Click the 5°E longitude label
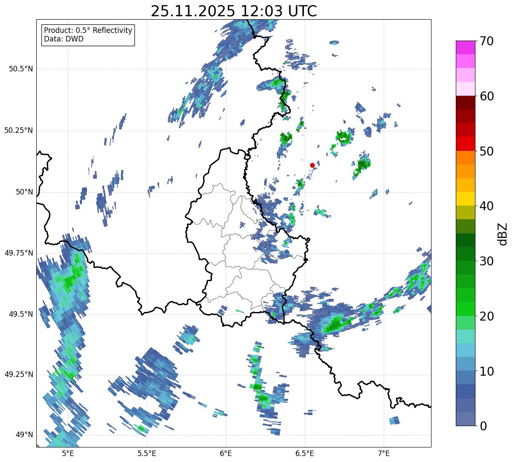513x462 pixels. (x=68, y=453)
